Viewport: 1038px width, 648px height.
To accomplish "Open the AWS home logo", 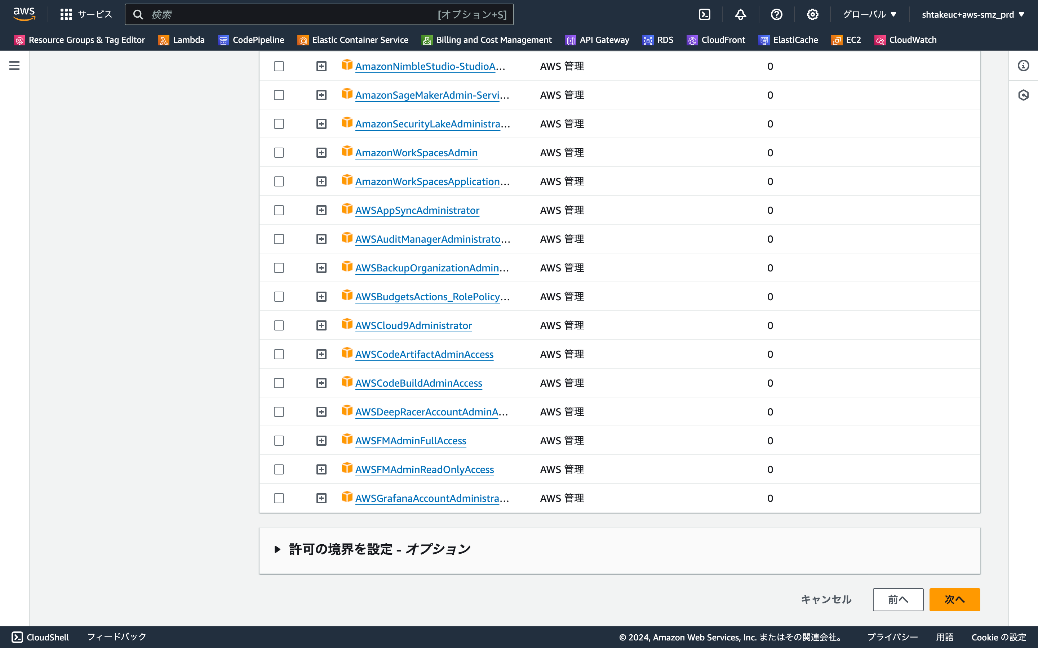I will pyautogui.click(x=24, y=14).
